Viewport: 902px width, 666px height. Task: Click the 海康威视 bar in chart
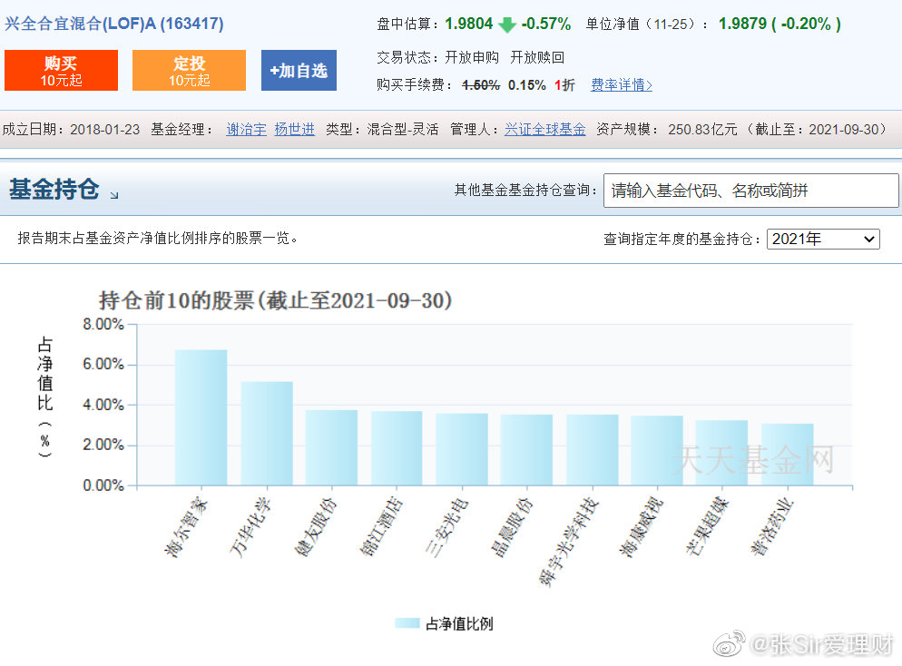pyautogui.click(x=657, y=451)
